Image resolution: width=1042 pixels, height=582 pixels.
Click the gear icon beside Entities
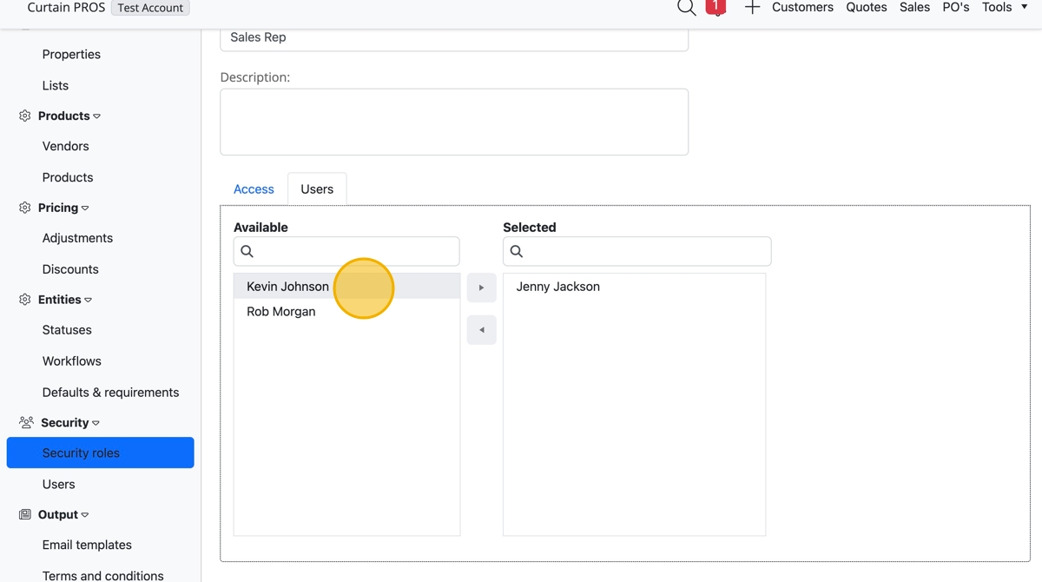coord(25,300)
